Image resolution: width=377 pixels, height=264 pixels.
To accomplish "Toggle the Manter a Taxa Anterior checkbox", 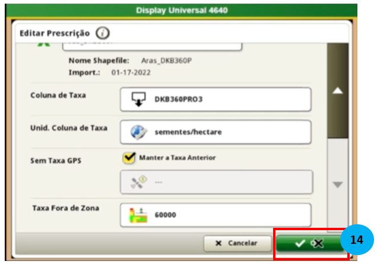I will coord(128,158).
